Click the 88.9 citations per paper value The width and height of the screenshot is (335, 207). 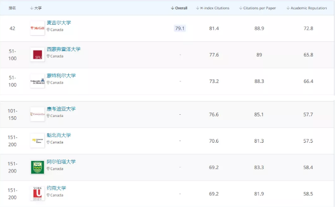pos(259,29)
